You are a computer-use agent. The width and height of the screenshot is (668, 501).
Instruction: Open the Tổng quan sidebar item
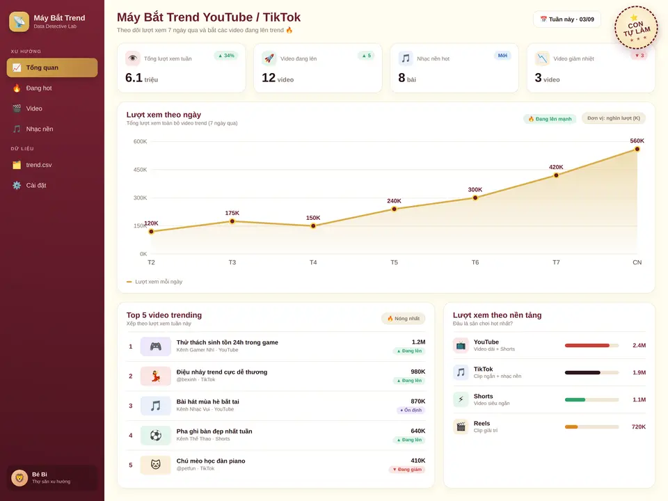(52, 67)
